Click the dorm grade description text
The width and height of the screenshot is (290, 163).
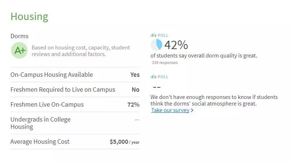[x=80, y=51]
